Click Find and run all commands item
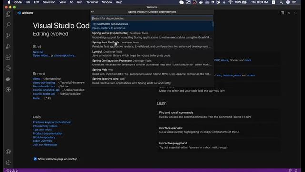Viewport: 305px width, 172px height. pyautogui.click(x=219, y=115)
